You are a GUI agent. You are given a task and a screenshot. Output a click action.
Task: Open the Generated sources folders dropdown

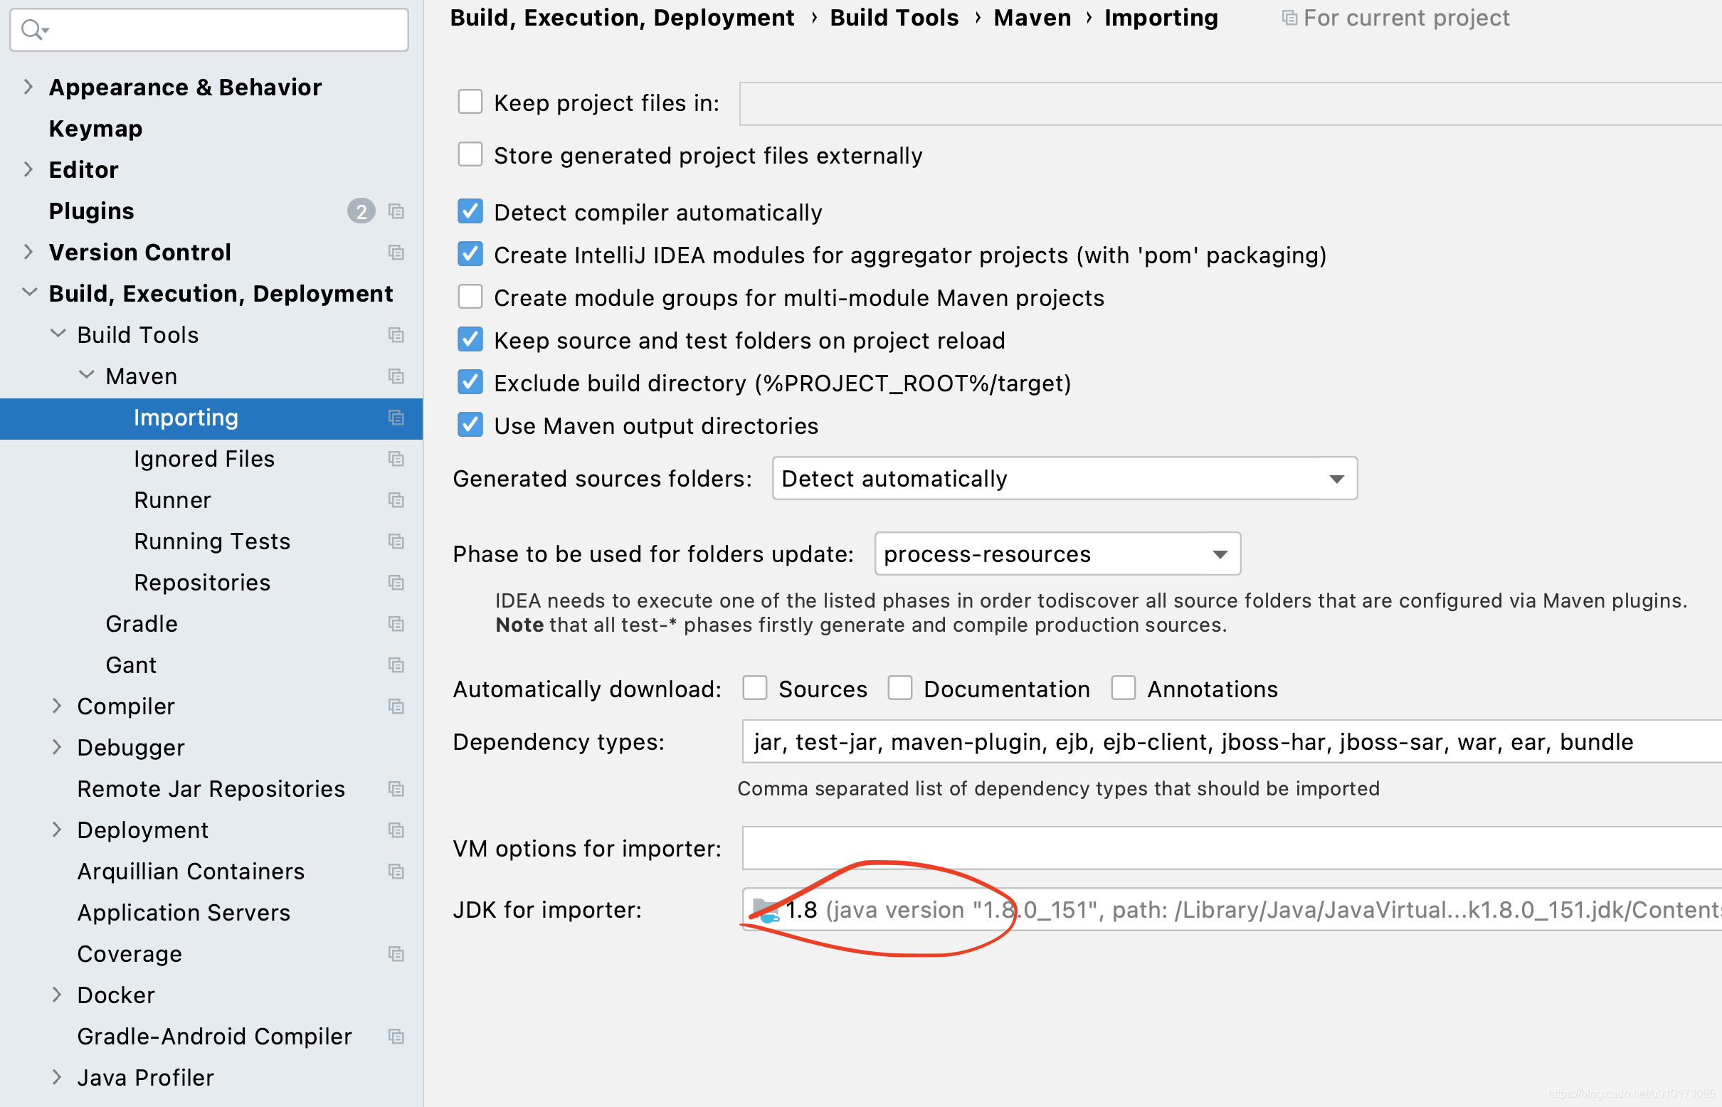[1065, 478]
